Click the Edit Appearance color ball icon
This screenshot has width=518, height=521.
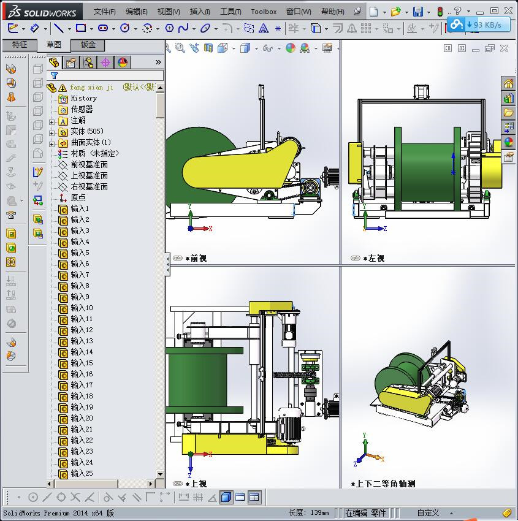pyautogui.click(x=291, y=48)
